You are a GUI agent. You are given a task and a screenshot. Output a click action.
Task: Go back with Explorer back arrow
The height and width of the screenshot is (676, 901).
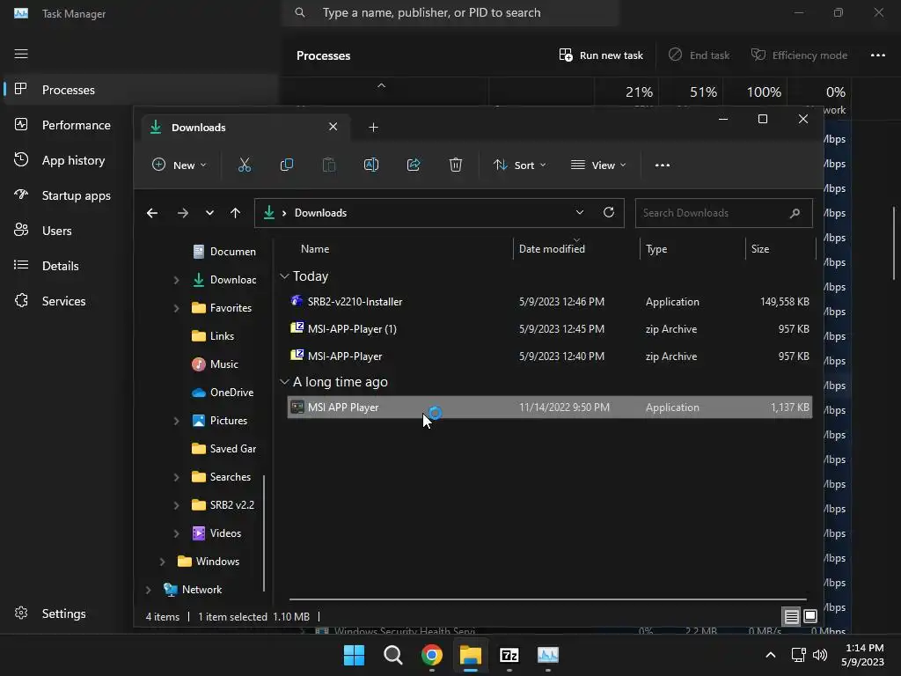click(x=151, y=213)
